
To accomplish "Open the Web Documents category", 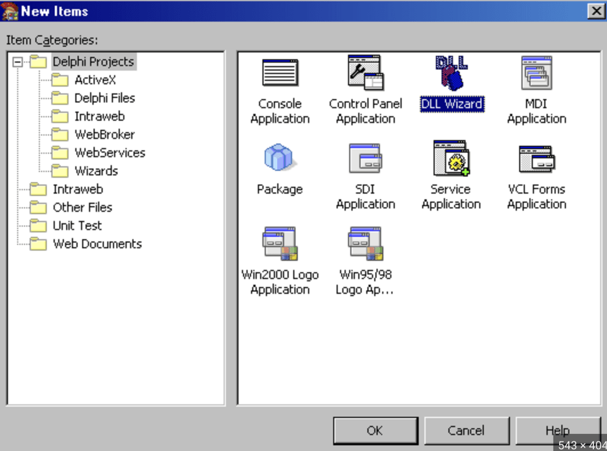I will click(x=97, y=244).
